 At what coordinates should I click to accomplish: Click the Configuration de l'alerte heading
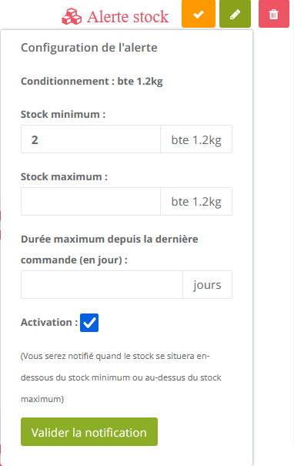[89, 48]
